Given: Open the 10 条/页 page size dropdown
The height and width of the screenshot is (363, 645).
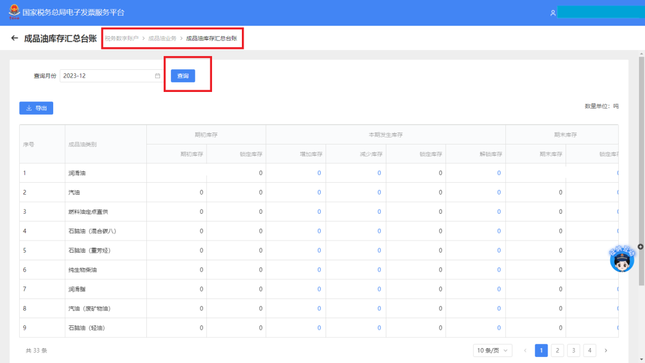Looking at the screenshot, I should pyautogui.click(x=492, y=350).
